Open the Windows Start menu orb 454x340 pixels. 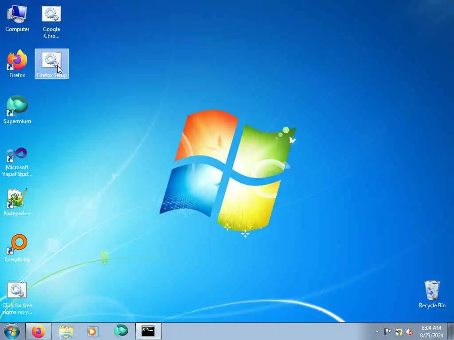[12, 331]
